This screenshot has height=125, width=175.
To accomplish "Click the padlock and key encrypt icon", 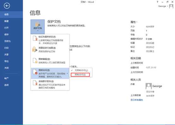I will (x=35, y=49).
